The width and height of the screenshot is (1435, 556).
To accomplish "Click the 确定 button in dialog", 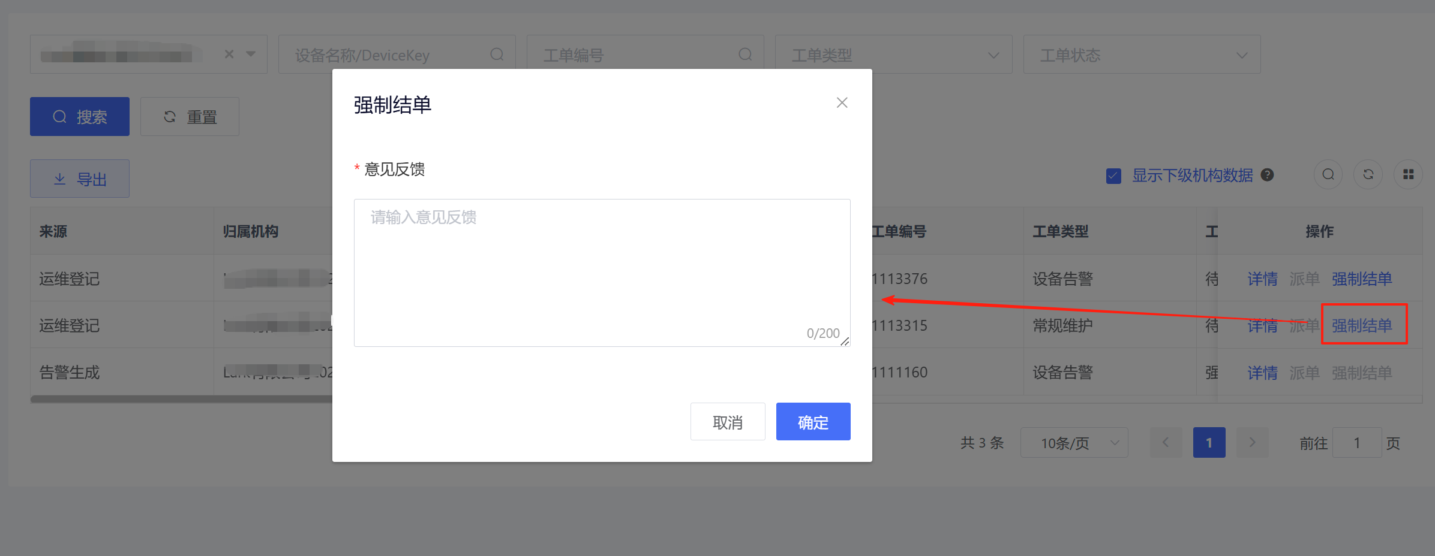I will [x=813, y=422].
